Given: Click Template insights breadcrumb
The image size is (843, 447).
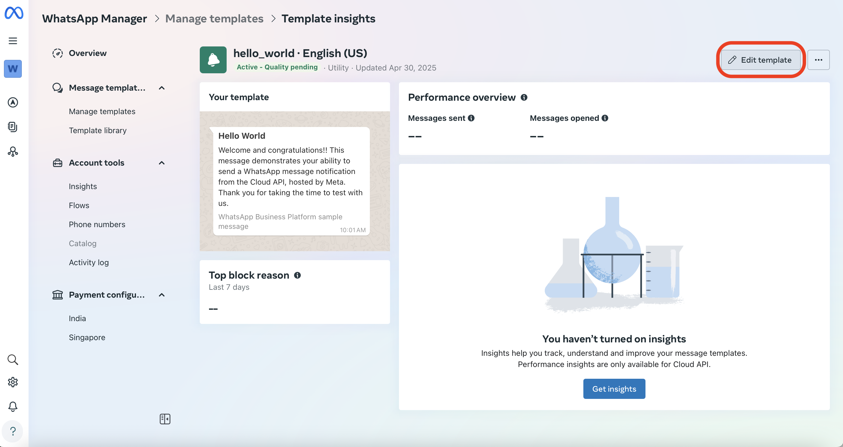Looking at the screenshot, I should 328,19.
